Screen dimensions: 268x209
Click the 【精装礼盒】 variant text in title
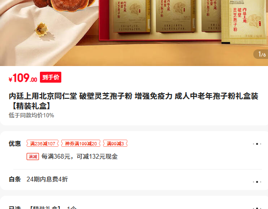pyautogui.click(x=31, y=106)
